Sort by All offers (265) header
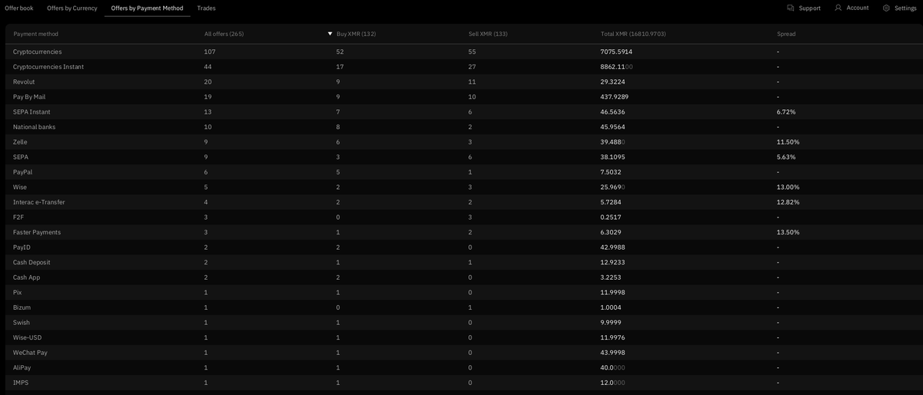Image resolution: width=923 pixels, height=395 pixels. (x=224, y=34)
